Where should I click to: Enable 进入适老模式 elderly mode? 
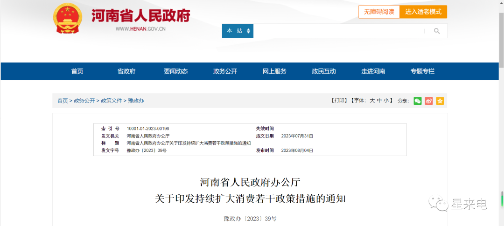pos(423,12)
